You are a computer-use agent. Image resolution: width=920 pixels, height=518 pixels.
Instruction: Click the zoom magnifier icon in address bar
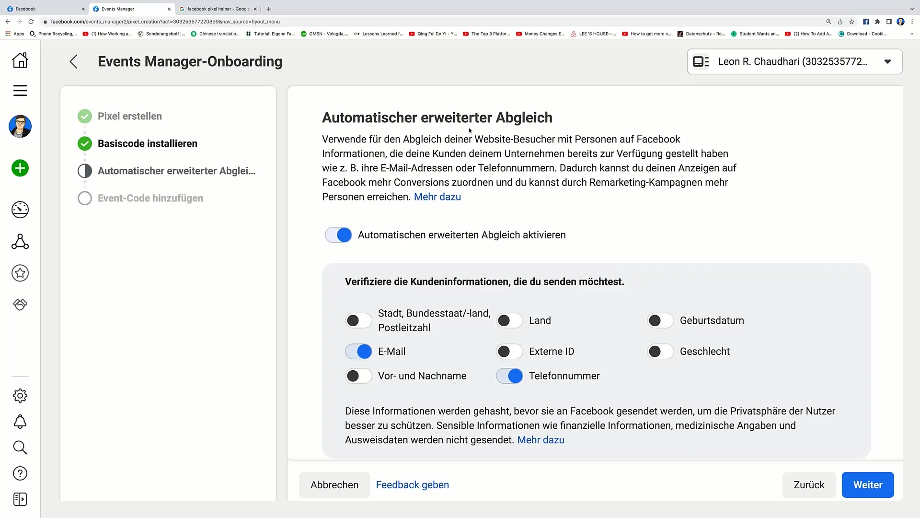pos(828,22)
